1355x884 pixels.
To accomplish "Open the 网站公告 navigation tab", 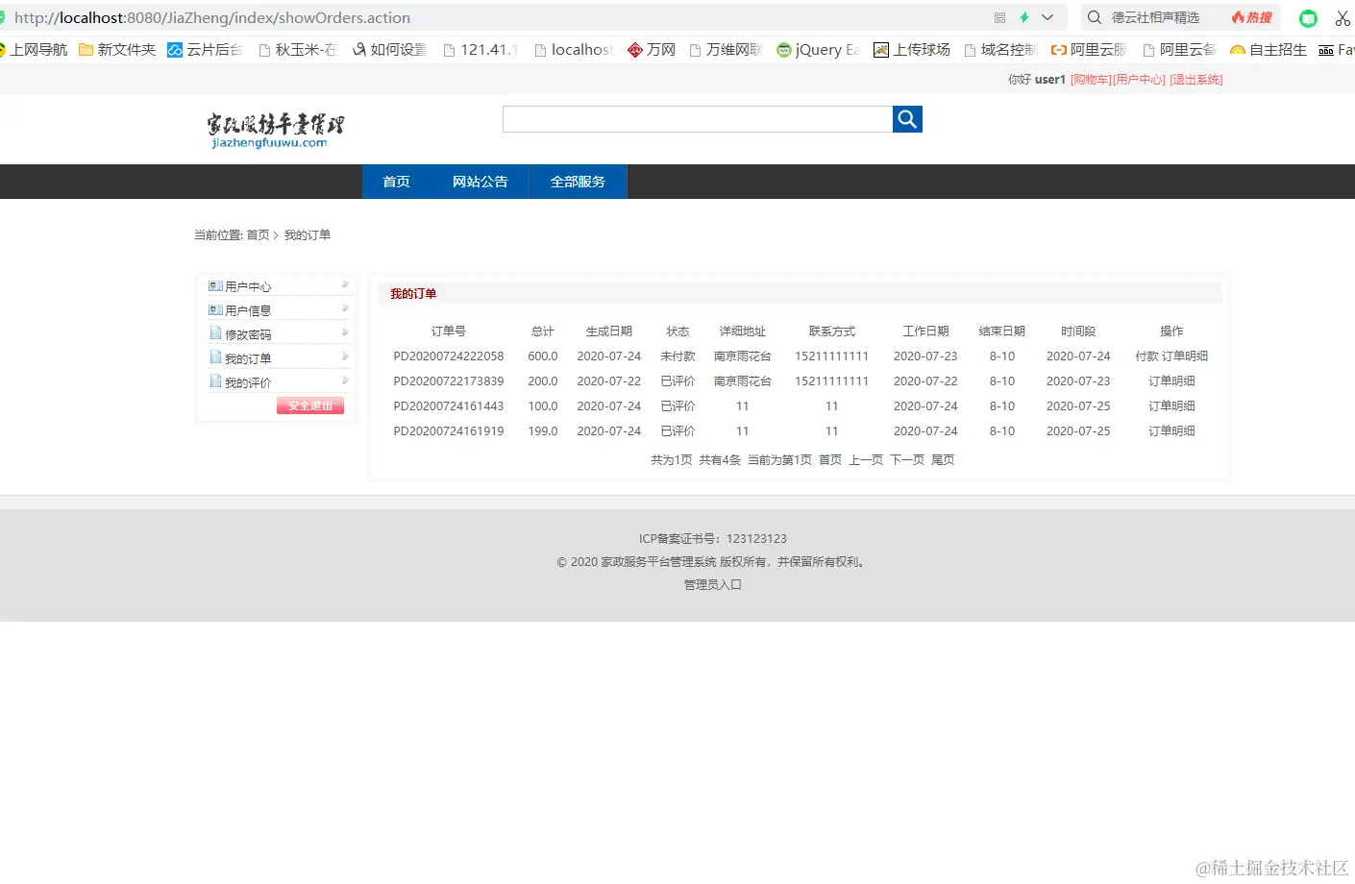I will coord(480,182).
